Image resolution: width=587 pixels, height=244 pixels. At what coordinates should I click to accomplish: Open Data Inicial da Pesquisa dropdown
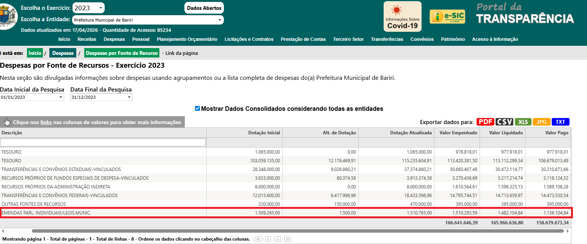click(x=32, y=97)
